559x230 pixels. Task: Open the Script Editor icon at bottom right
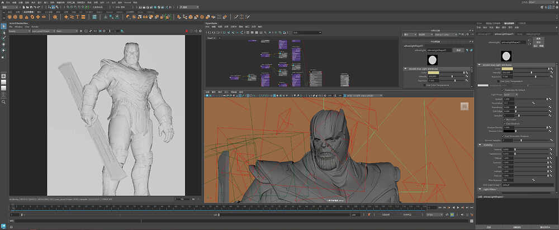pyautogui.click(x=472, y=221)
